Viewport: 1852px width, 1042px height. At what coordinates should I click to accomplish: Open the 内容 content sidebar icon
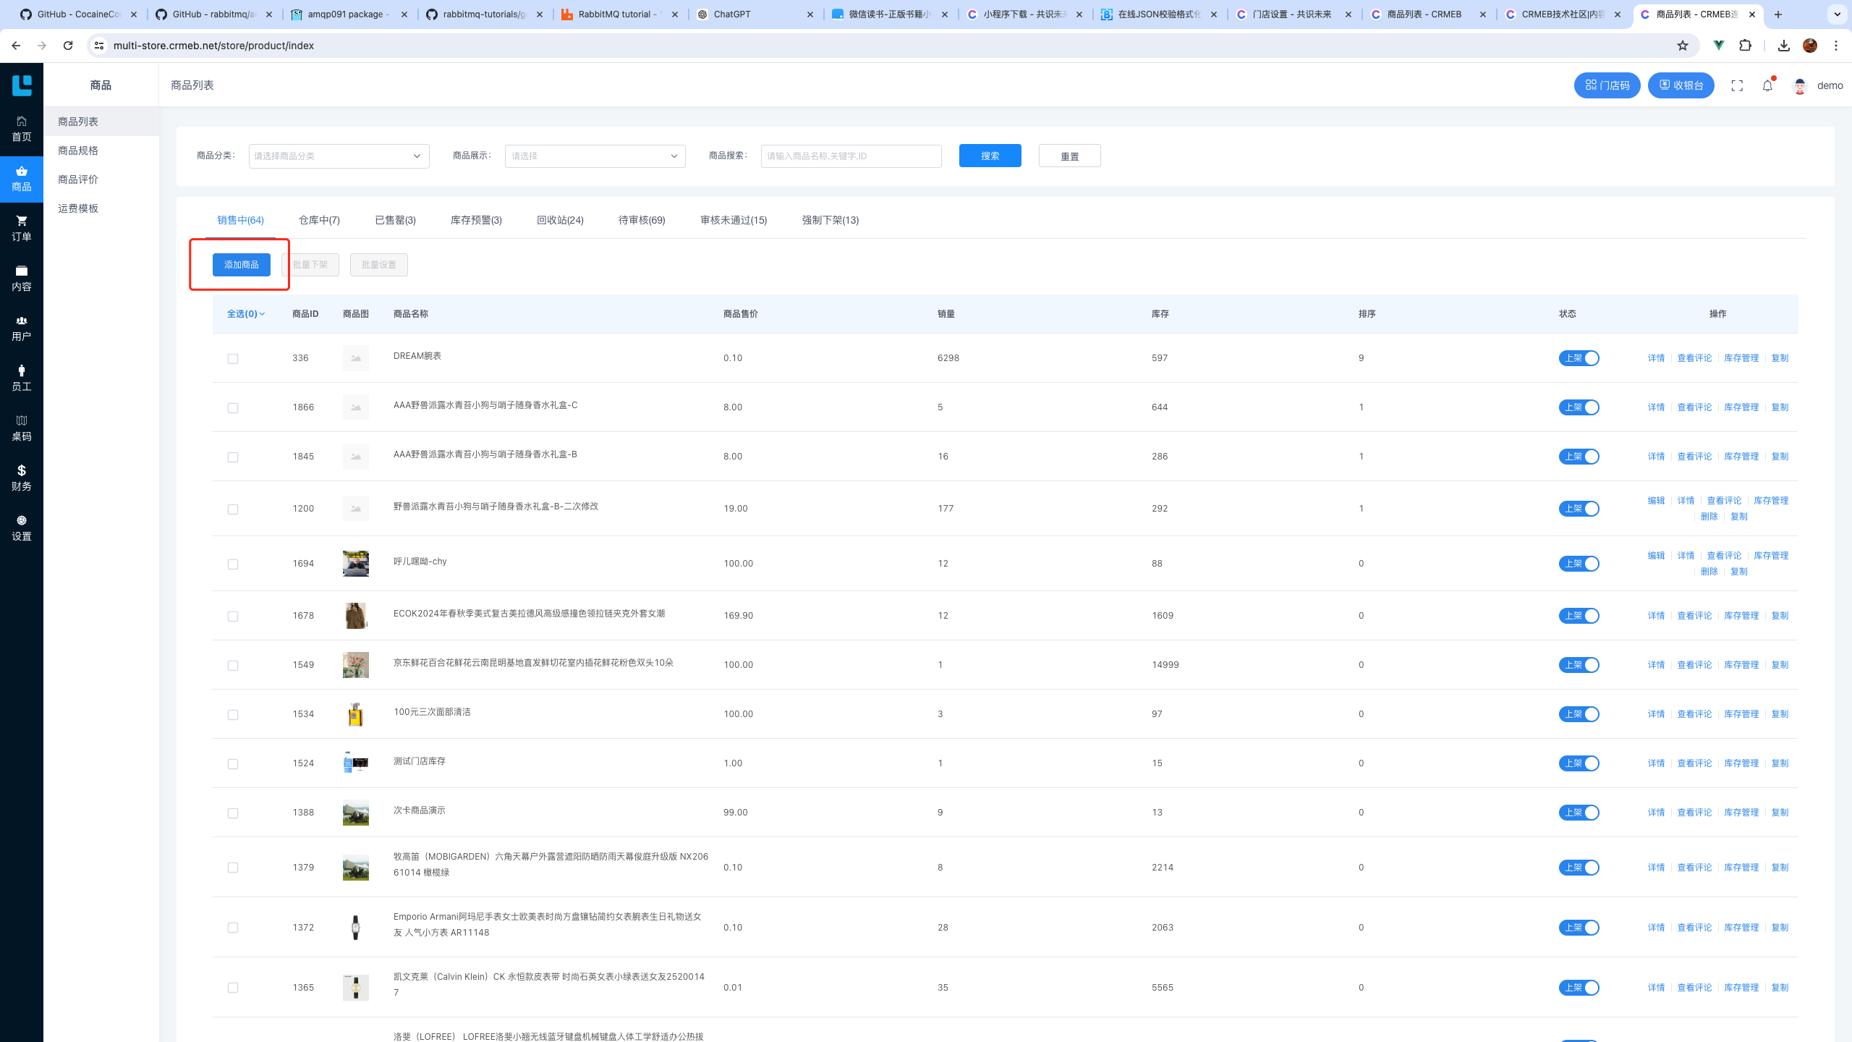click(x=22, y=278)
